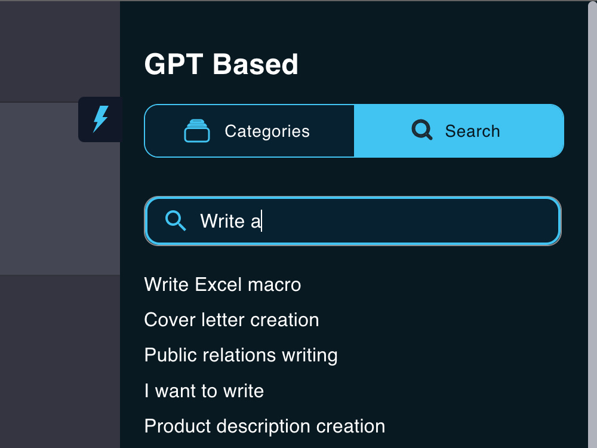Click the magnifier icon in Search tab
The height and width of the screenshot is (448, 597).
(x=422, y=130)
